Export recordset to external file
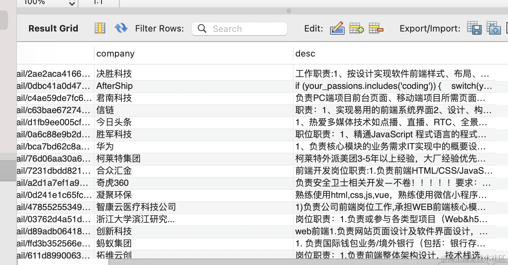Screen dimensions: 508x265 pyautogui.click(x=474, y=28)
